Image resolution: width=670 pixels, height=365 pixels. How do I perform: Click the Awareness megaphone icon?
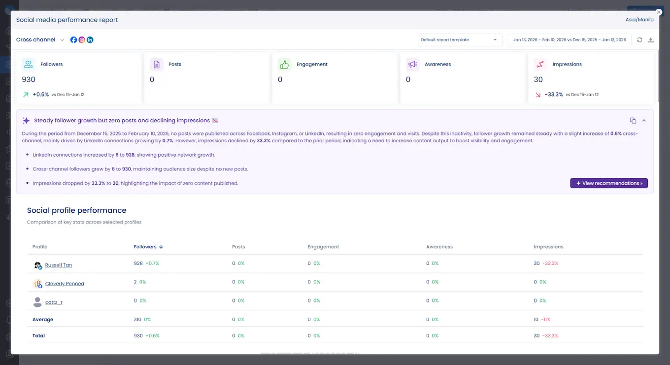[x=412, y=65]
